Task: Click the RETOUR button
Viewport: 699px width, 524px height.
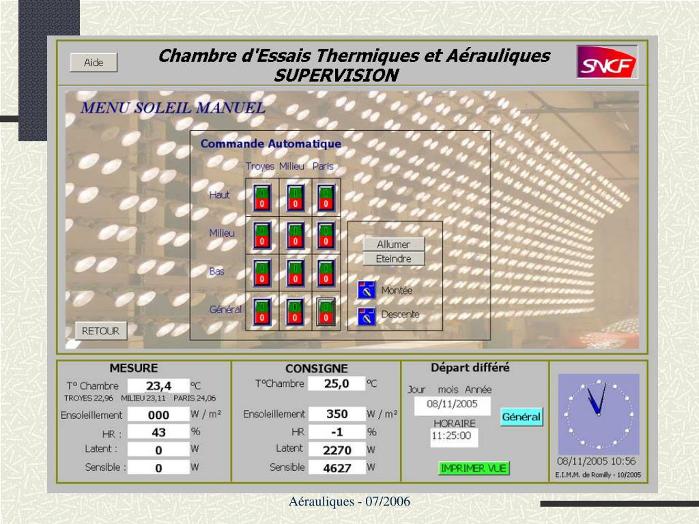Action: click(101, 331)
